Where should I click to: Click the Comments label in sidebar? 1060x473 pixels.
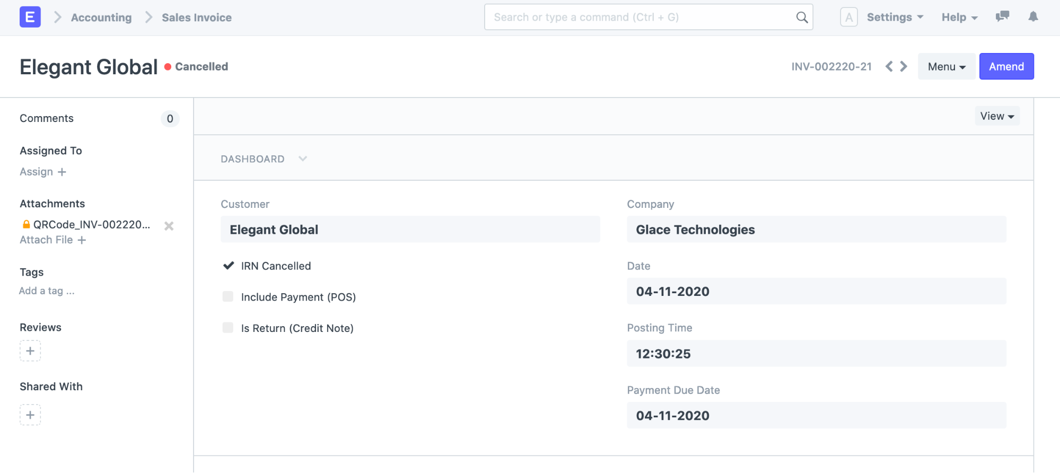coord(47,118)
